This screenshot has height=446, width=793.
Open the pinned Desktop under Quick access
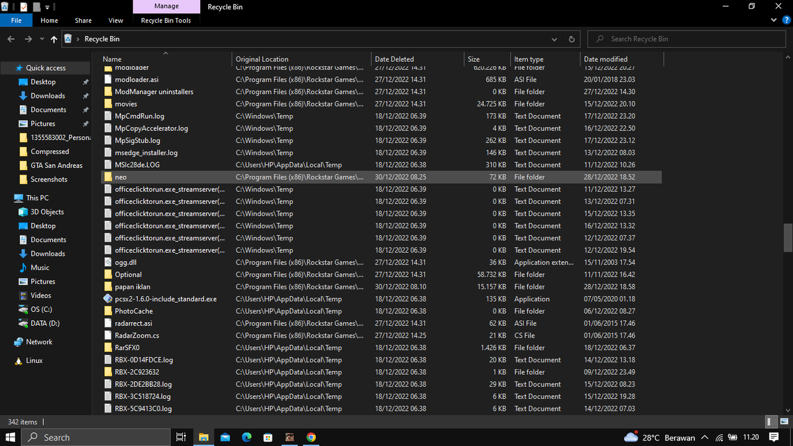(x=43, y=82)
